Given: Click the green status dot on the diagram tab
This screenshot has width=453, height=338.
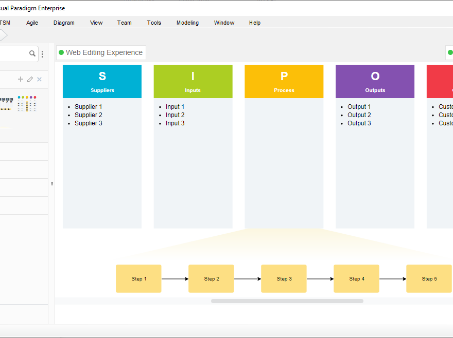Looking at the screenshot, I should pos(61,52).
